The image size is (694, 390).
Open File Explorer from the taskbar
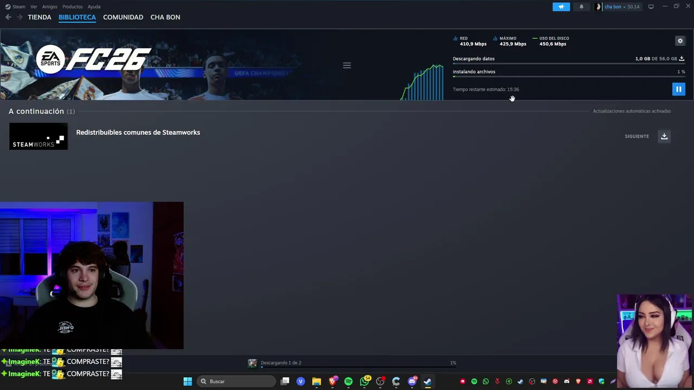pos(316,381)
